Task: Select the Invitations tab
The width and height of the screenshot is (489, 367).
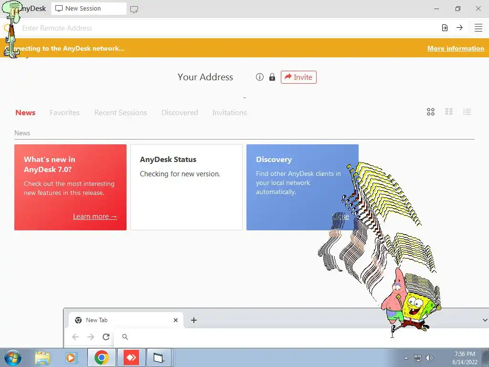Action: (229, 112)
